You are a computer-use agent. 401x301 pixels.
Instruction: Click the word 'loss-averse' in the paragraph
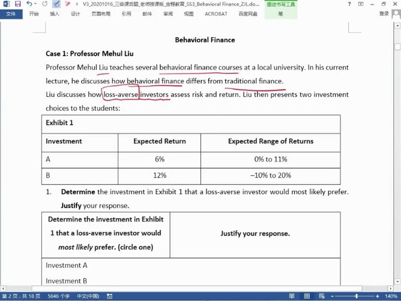[x=121, y=95]
